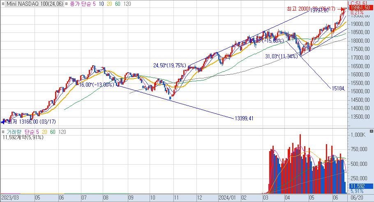Click the 2023/03 date on the time axis

pyautogui.click(x=10, y=198)
